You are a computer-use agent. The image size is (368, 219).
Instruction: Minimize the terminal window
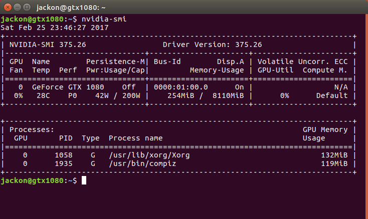point(17,7)
